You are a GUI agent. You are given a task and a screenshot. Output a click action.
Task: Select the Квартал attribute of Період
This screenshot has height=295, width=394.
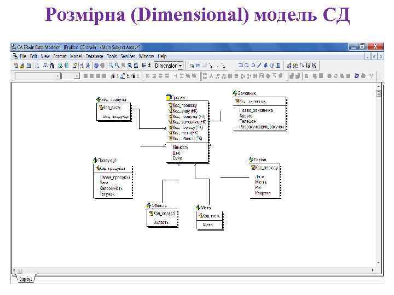point(263,193)
